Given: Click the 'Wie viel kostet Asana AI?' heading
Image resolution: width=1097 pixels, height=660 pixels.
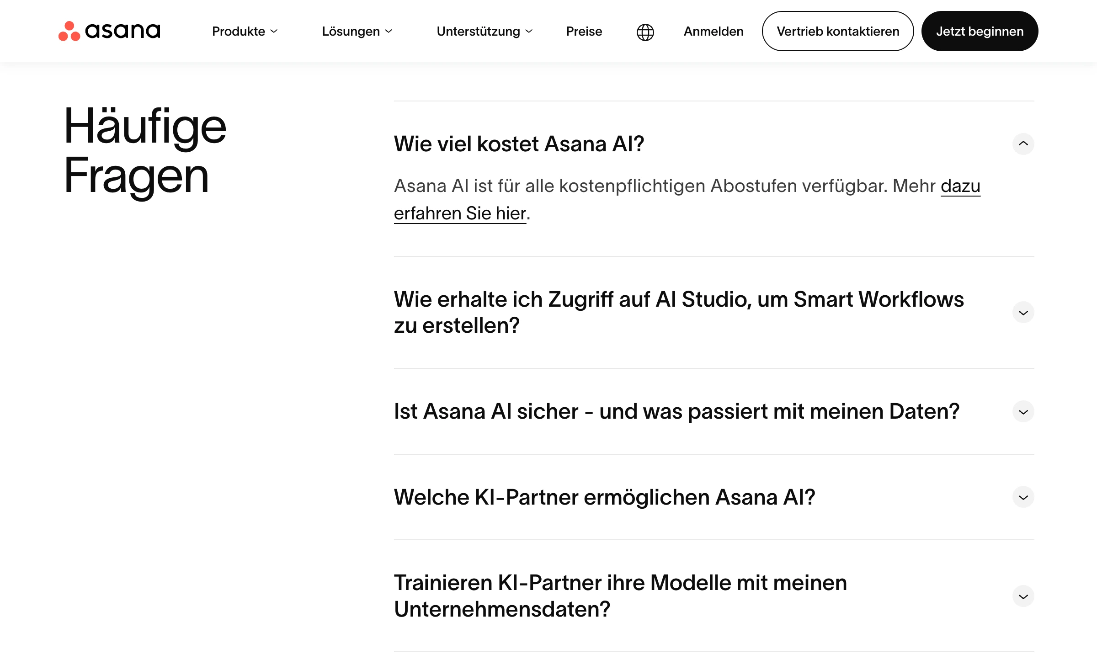Looking at the screenshot, I should point(519,144).
